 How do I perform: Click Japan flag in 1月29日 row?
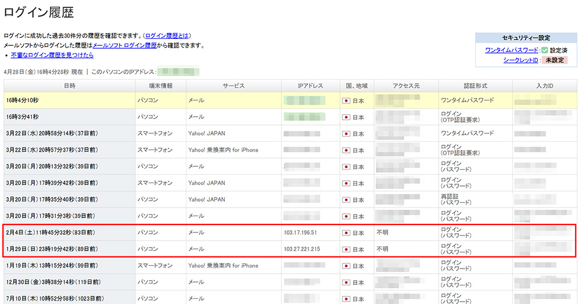[x=346, y=249]
